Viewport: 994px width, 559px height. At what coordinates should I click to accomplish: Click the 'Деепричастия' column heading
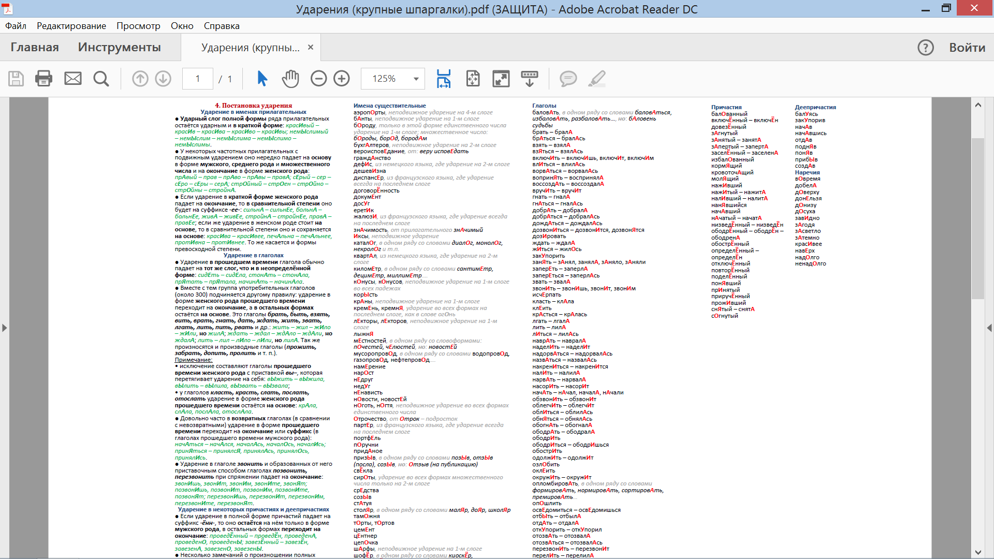(815, 108)
